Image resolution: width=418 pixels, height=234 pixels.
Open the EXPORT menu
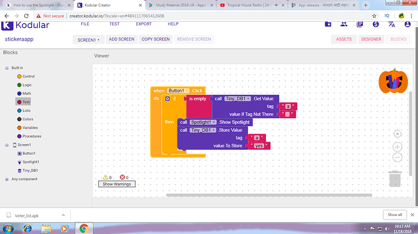click(144, 24)
